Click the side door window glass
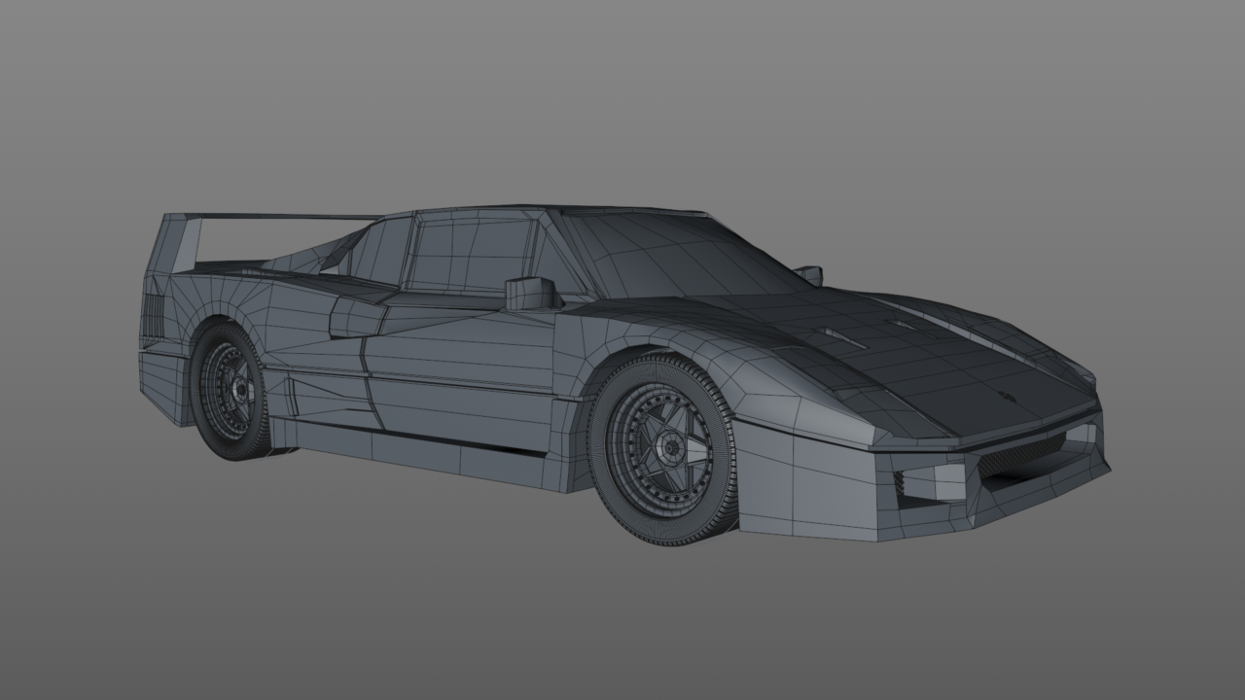Viewport: 1245px width, 700px height. pyautogui.click(x=469, y=255)
